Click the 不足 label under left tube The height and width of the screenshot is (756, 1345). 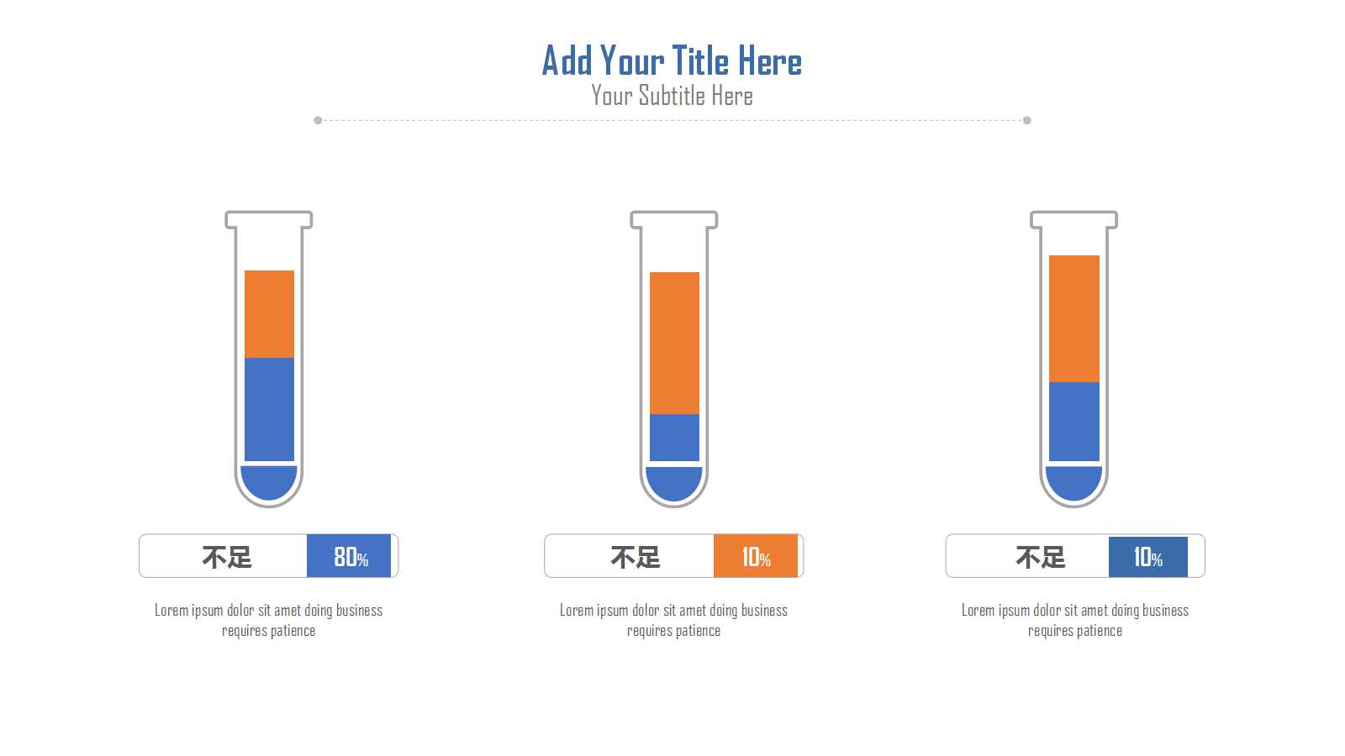[x=227, y=557]
